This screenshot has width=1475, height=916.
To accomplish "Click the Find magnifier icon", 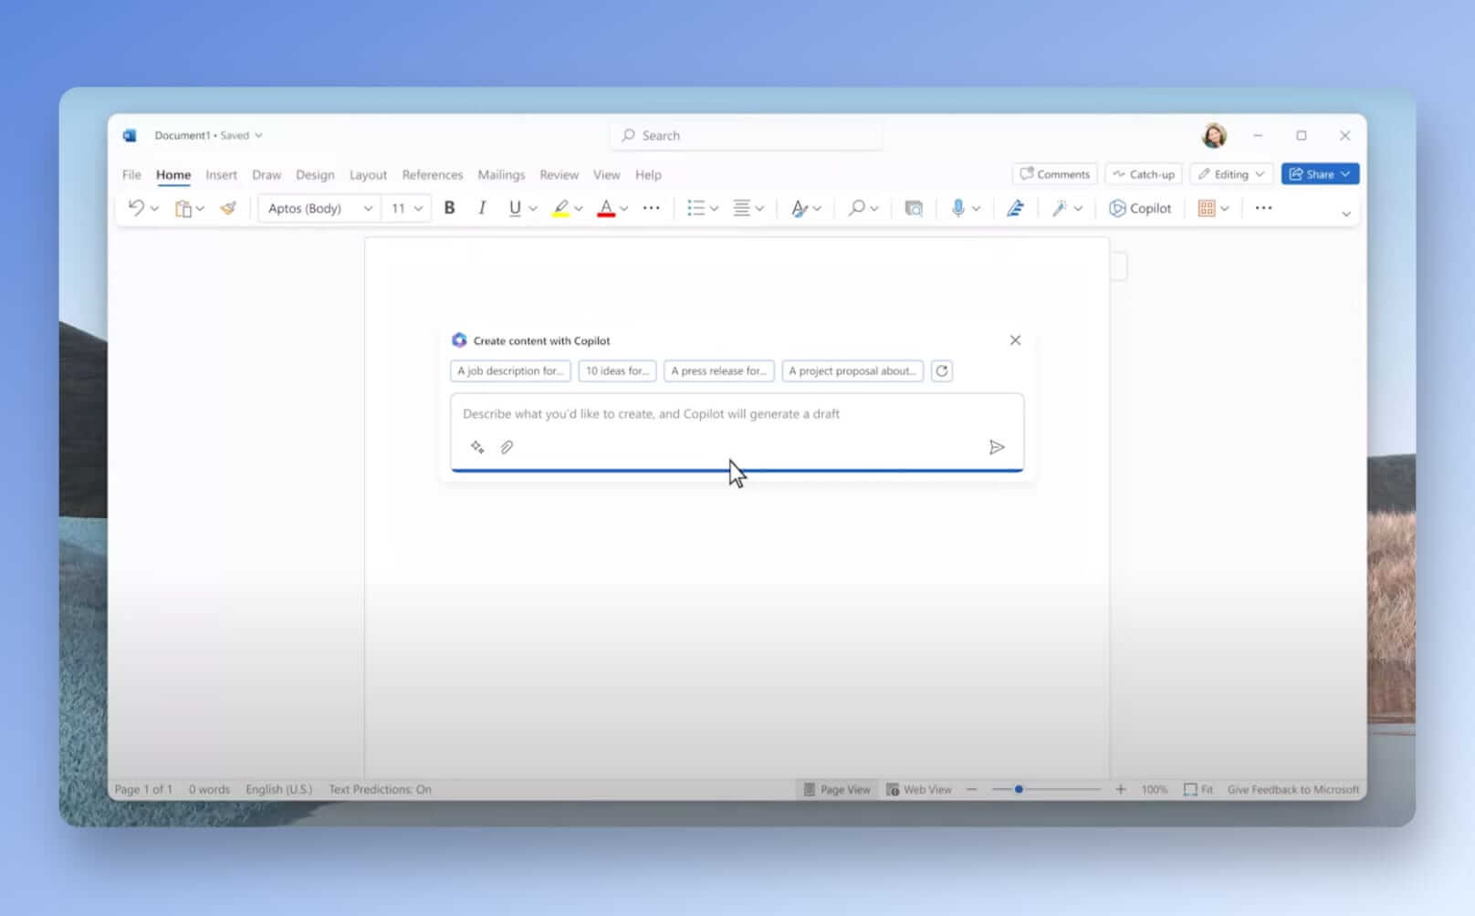I will [x=856, y=208].
